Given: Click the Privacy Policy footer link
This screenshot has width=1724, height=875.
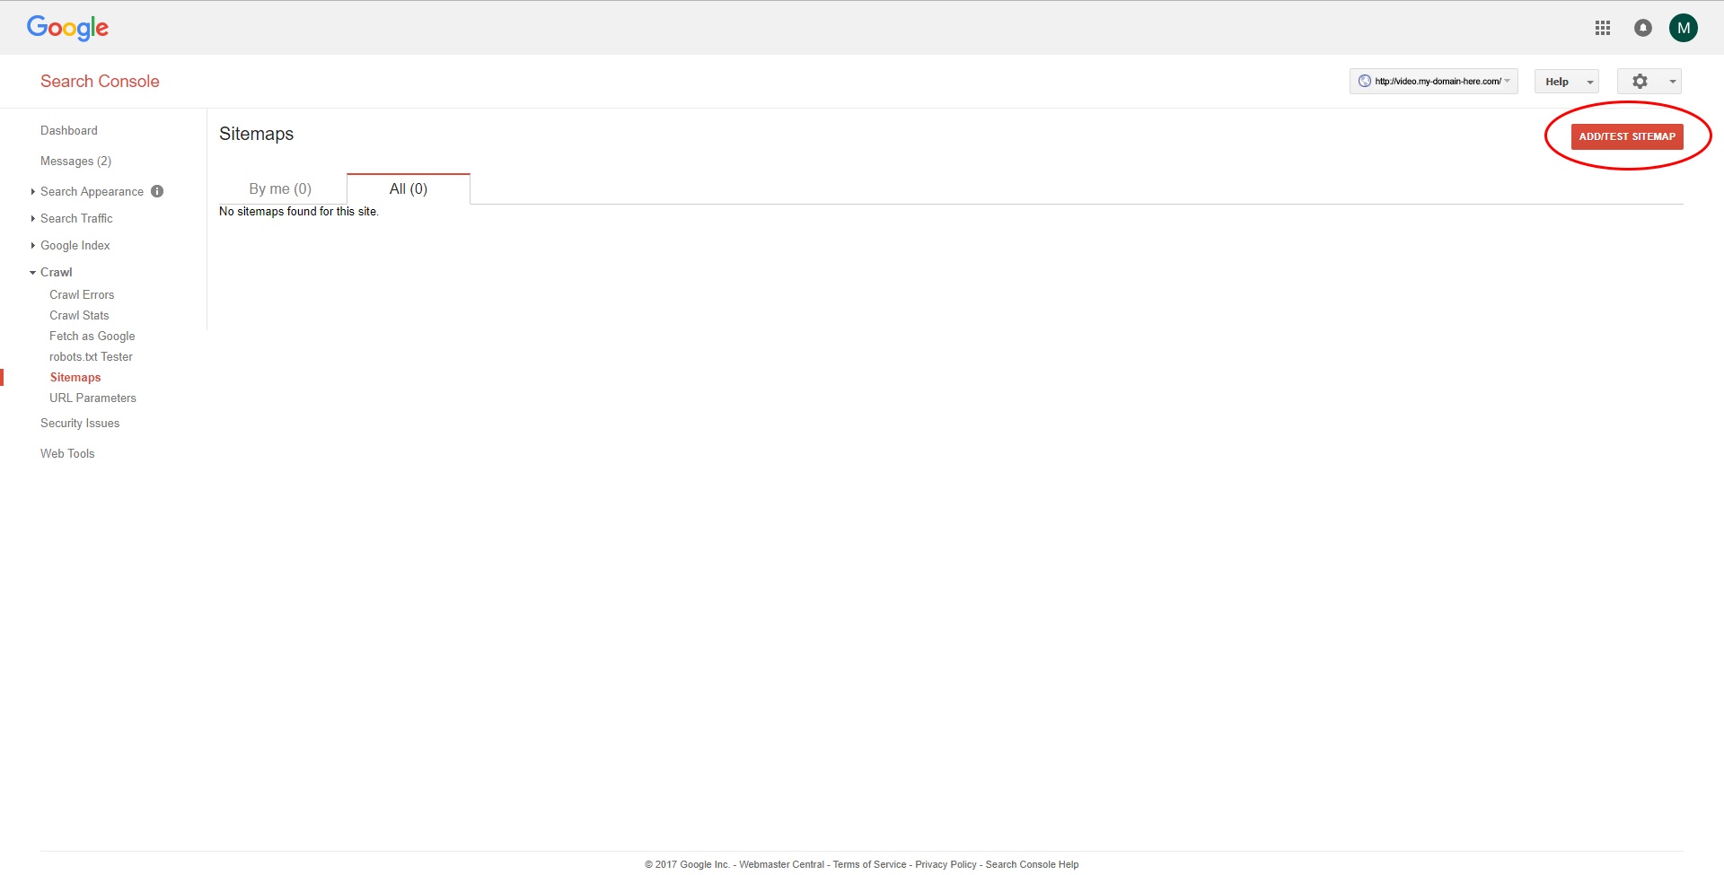Looking at the screenshot, I should point(946,864).
